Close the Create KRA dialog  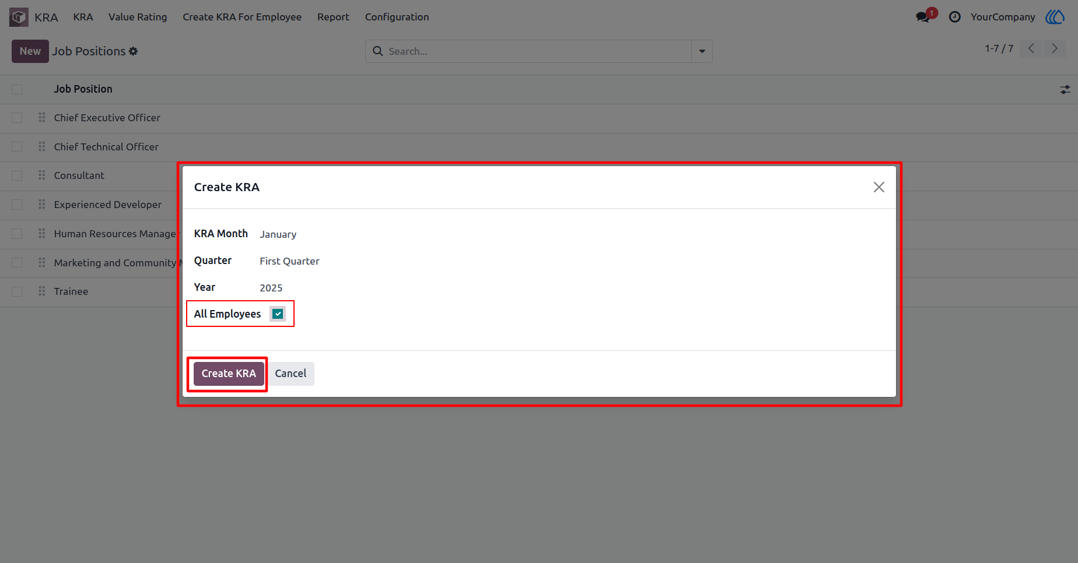point(879,187)
